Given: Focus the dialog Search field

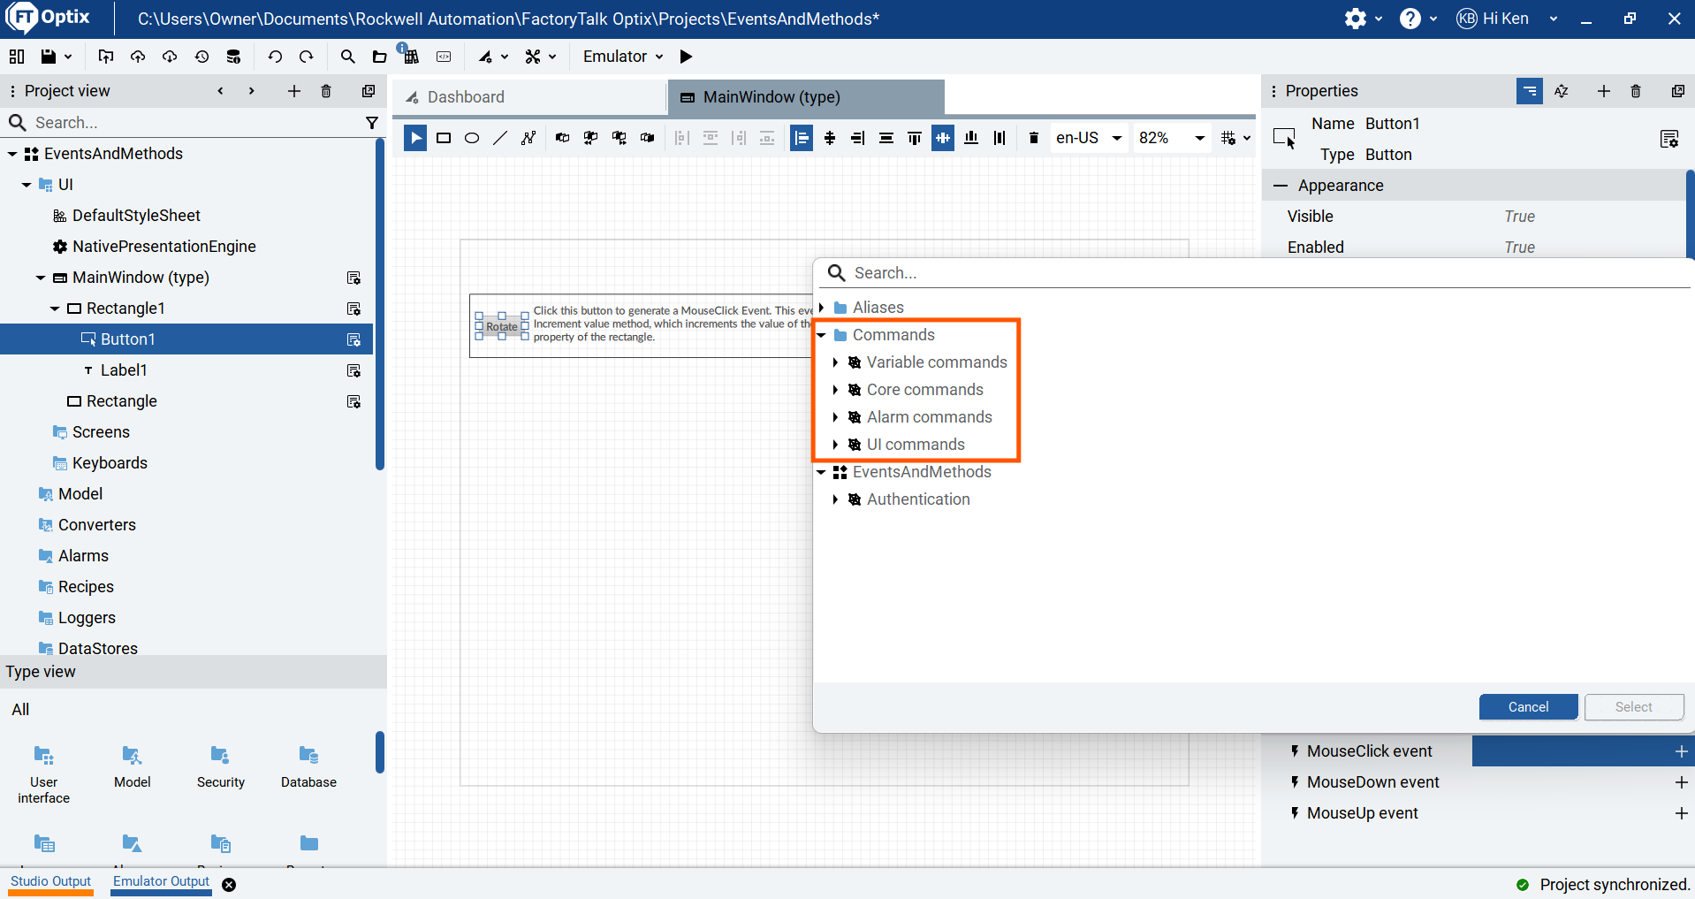Looking at the screenshot, I should [1255, 273].
